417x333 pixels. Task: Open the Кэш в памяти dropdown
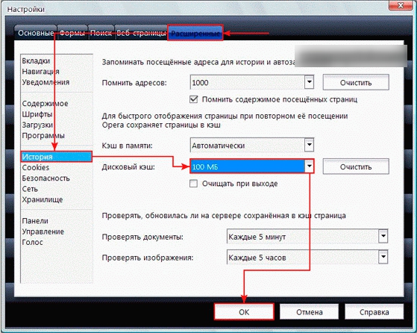click(252, 146)
